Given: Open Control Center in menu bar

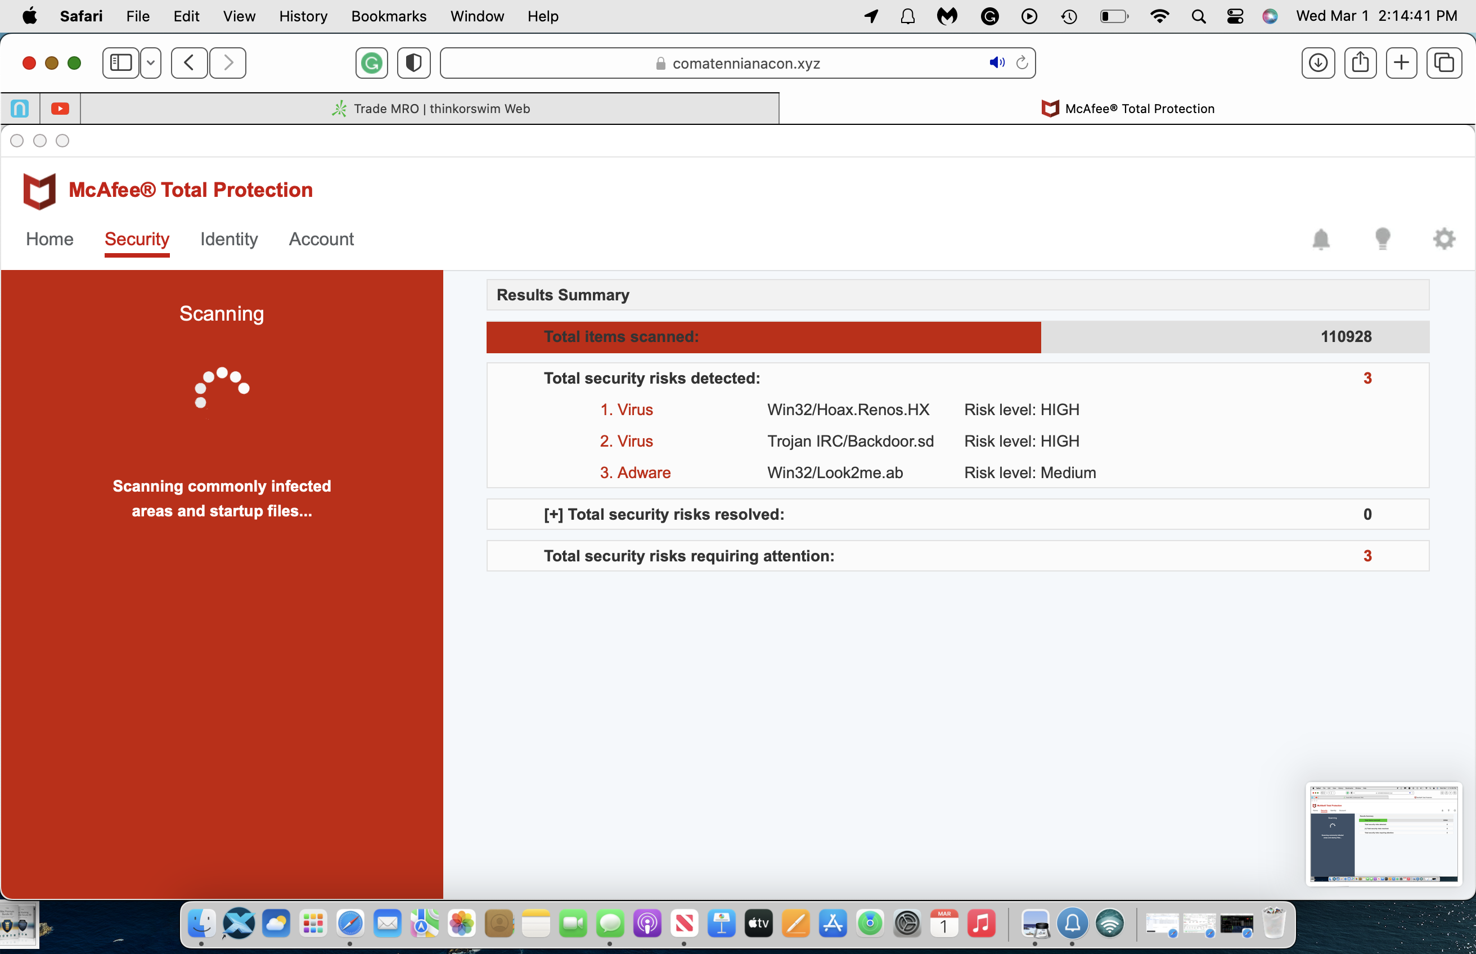Looking at the screenshot, I should [x=1235, y=17].
